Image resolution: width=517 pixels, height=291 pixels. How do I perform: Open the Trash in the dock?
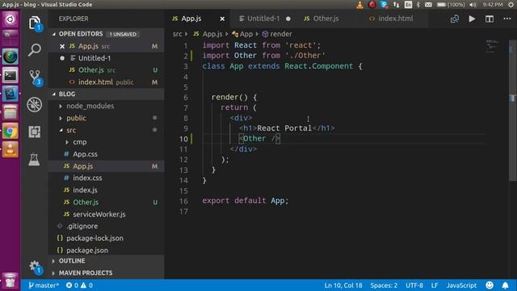pyautogui.click(x=11, y=281)
